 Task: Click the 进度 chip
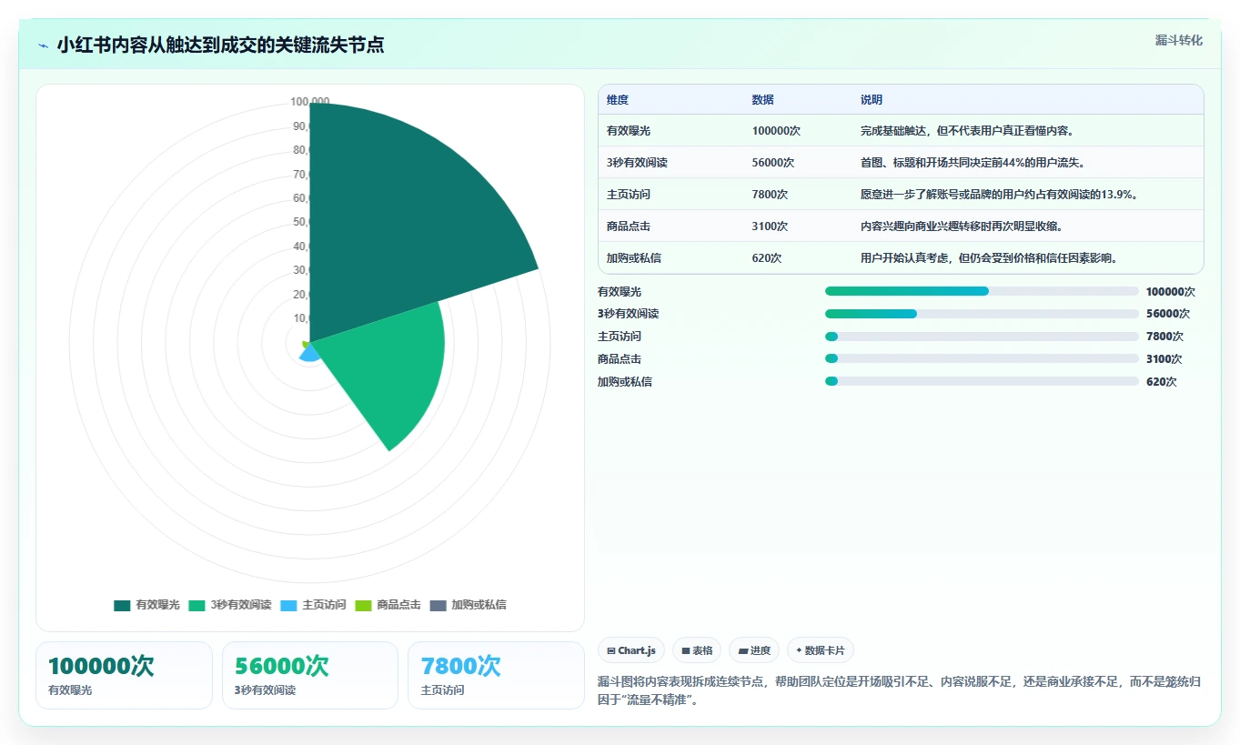(x=754, y=650)
